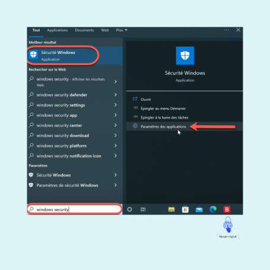Click Sécurité Windows title in preview pane
270x270 pixels.
point(185,73)
